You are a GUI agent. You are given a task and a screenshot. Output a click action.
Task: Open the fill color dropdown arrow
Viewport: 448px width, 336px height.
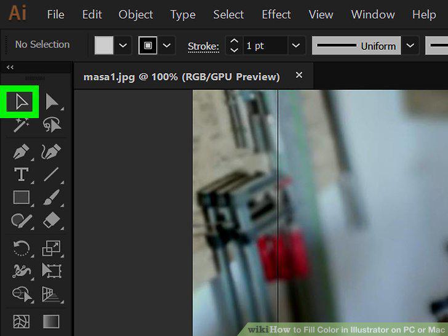(123, 46)
